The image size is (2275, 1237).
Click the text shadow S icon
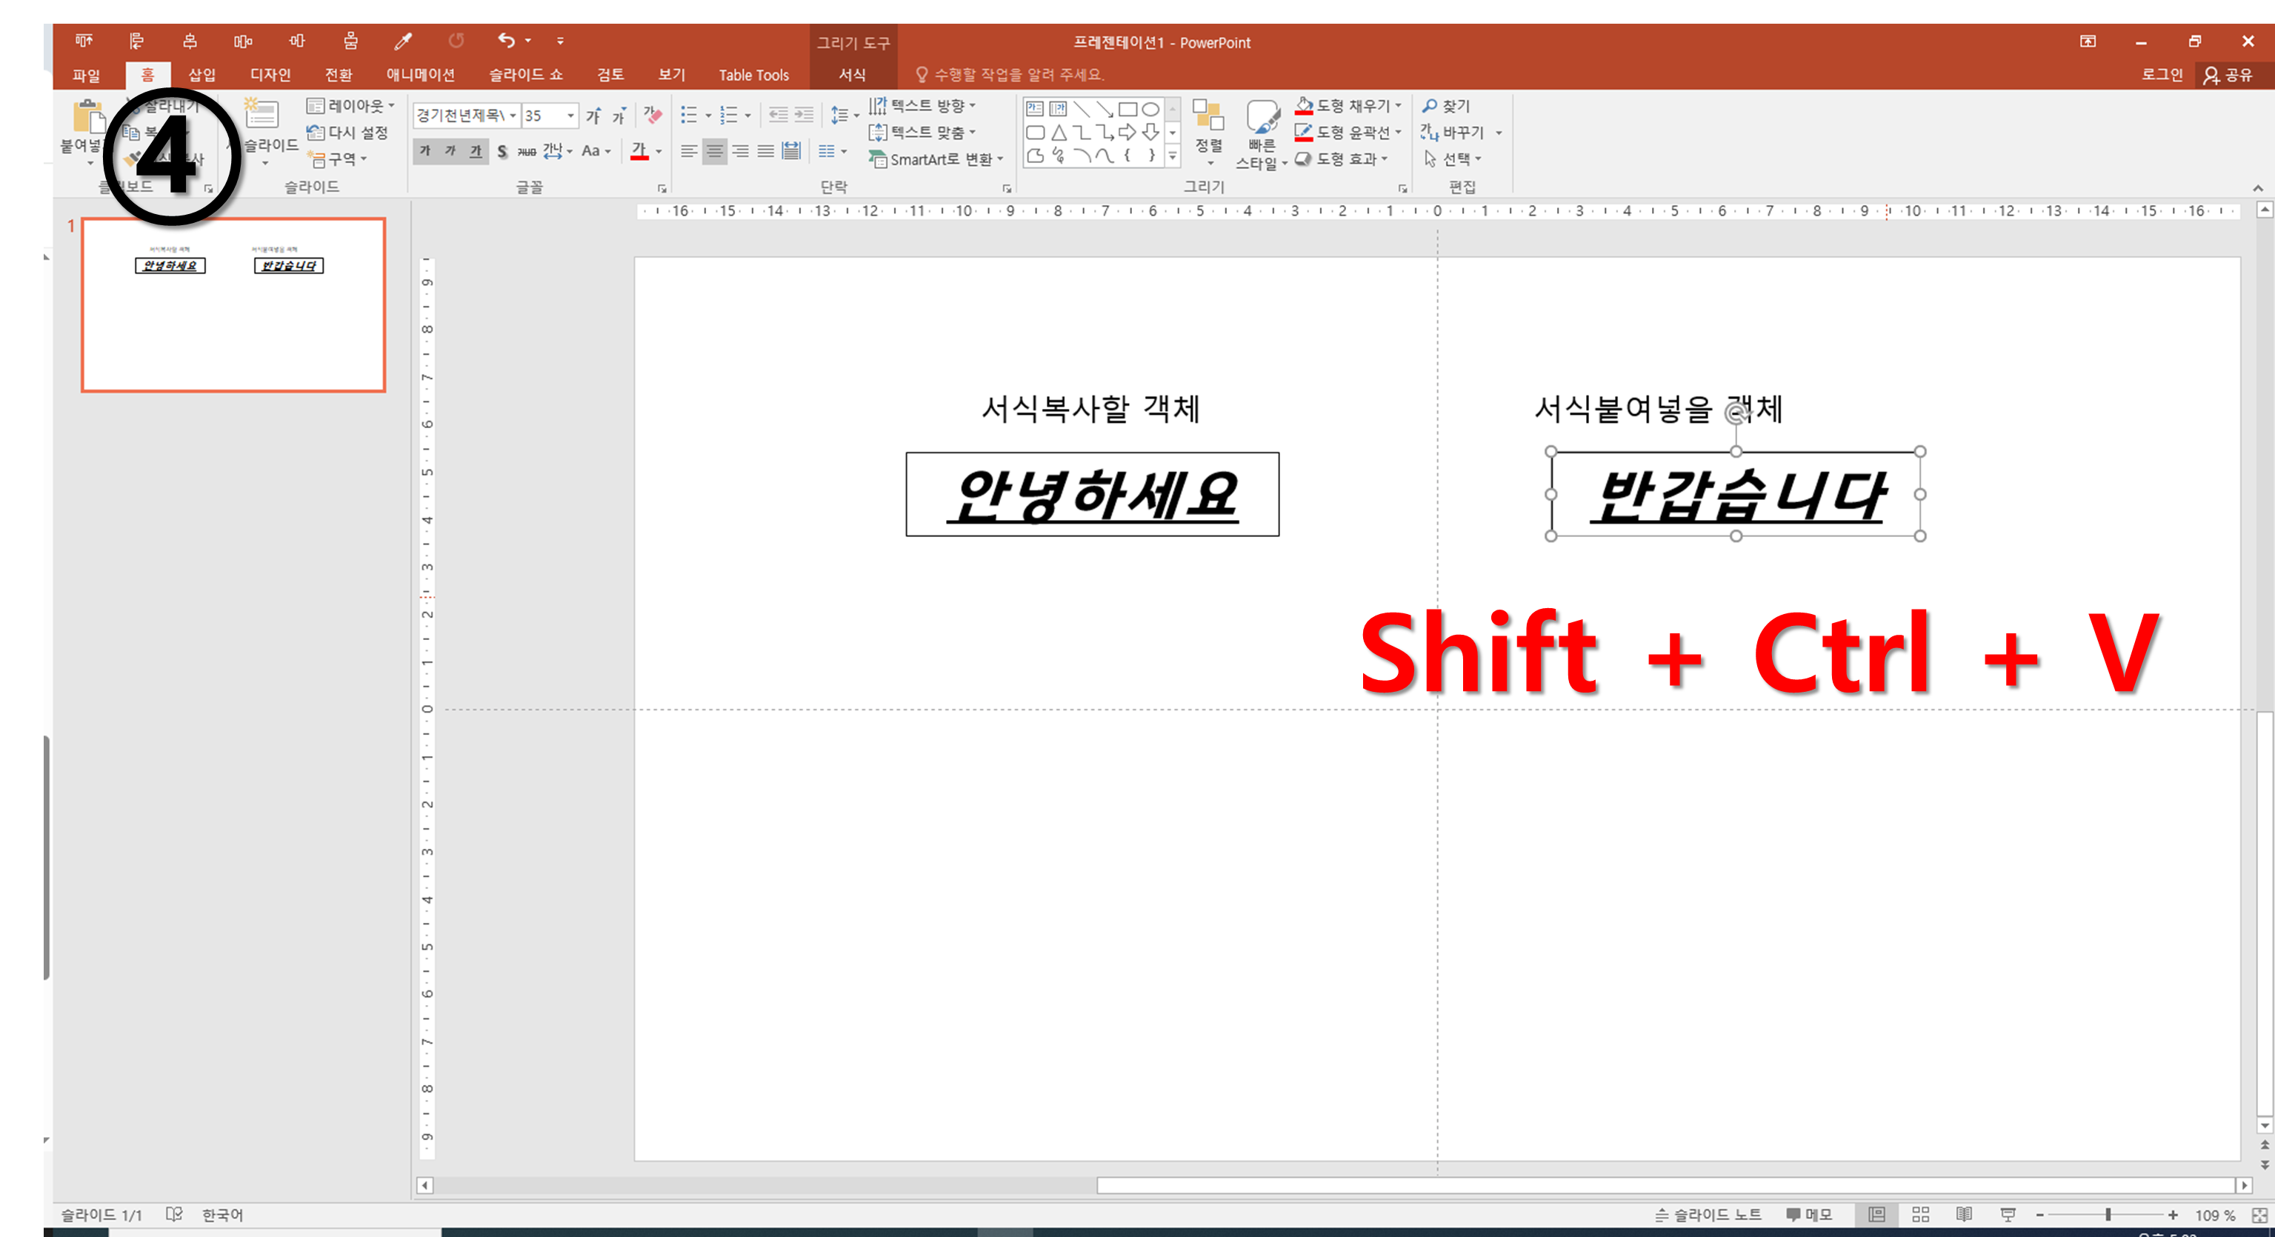point(502,152)
